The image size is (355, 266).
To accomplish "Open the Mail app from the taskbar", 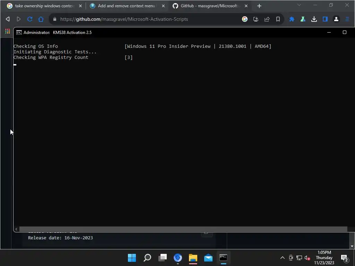I will click(x=208, y=258).
